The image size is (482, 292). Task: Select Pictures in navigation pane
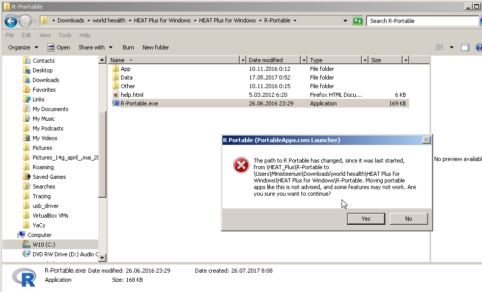pyautogui.click(x=42, y=148)
